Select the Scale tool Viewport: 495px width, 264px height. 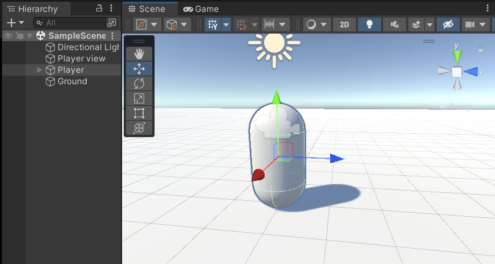pos(139,98)
